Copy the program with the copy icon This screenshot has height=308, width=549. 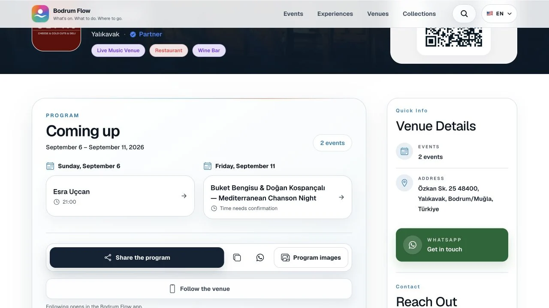point(237,258)
